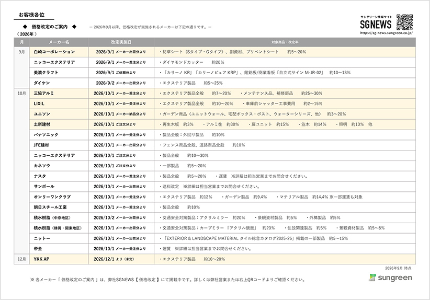Click the 車庫前シャッター工事費用 約2〜15% text
Viewport: 430px width, 300px height.
(x=282, y=103)
